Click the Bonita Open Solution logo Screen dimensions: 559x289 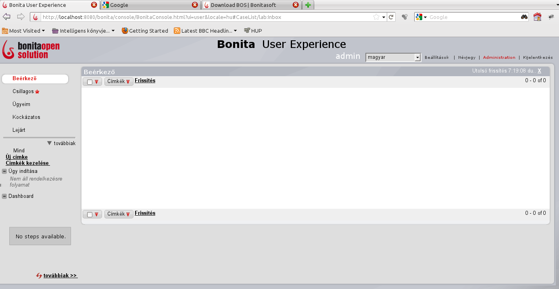point(31,50)
